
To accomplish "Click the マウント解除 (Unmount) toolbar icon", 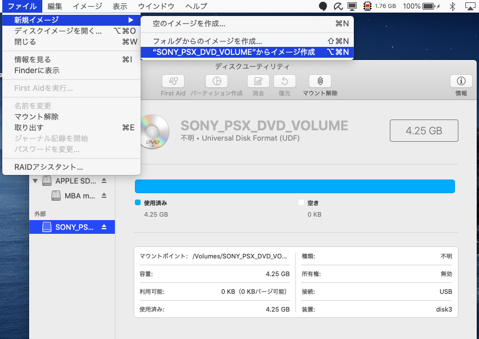I will pyautogui.click(x=319, y=81).
